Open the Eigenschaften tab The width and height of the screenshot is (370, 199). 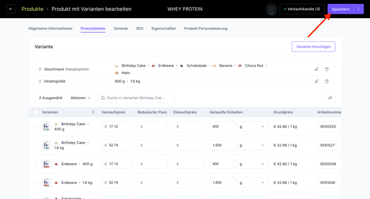(x=163, y=28)
